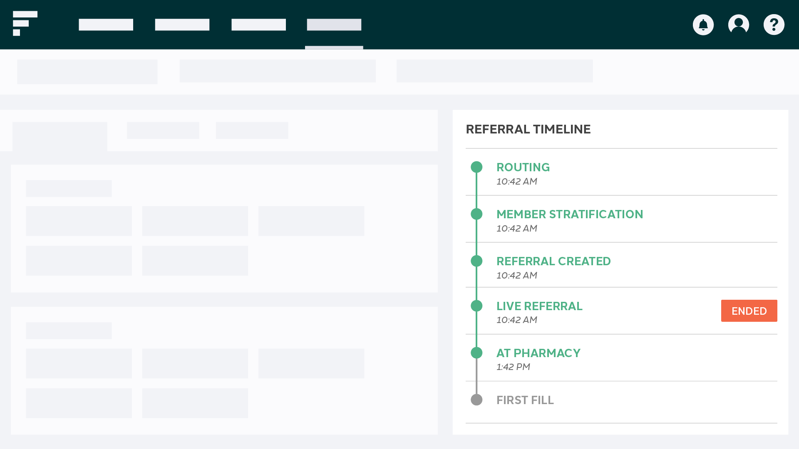This screenshot has height=449, width=799.
Task: Select the Member Stratification timeline dot
Action: coord(476,214)
